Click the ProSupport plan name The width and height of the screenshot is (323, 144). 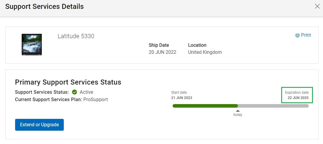click(x=96, y=100)
